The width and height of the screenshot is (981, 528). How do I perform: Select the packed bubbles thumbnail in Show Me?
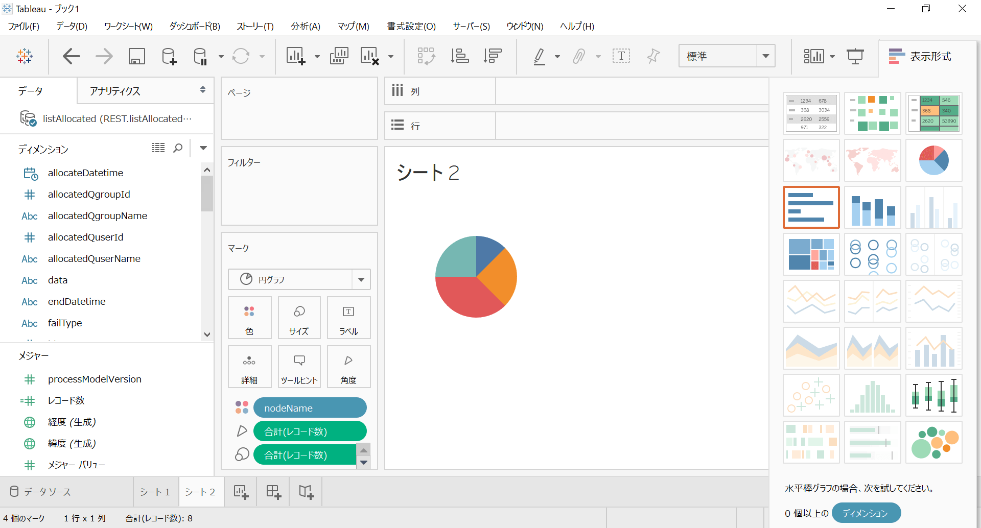(933, 442)
